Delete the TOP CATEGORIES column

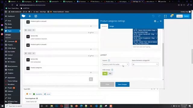coord(93,56)
